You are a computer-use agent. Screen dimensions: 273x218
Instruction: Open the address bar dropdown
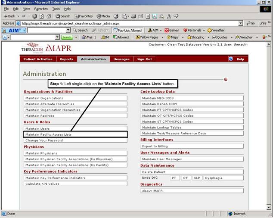point(240,23)
